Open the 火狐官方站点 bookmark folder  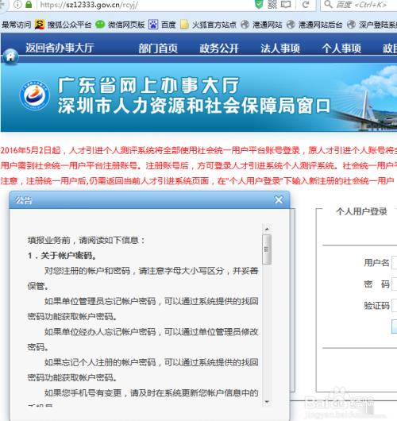tap(208, 25)
